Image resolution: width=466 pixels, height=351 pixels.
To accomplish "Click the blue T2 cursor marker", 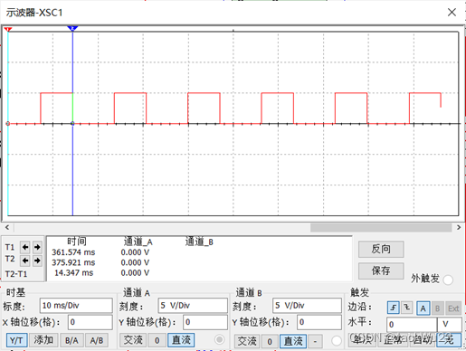I will 72,28.
